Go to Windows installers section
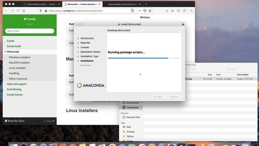259x146 pixels. click(x=20, y=57)
